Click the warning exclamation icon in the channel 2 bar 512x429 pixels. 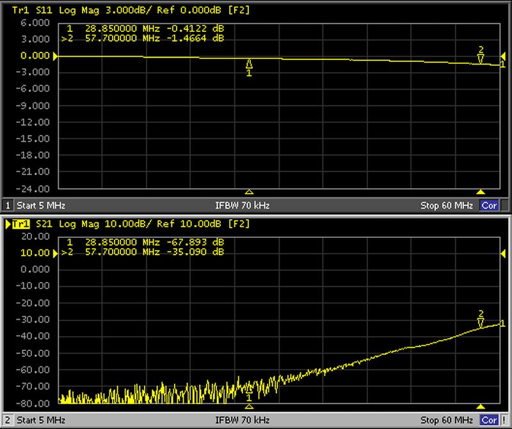coord(504,420)
